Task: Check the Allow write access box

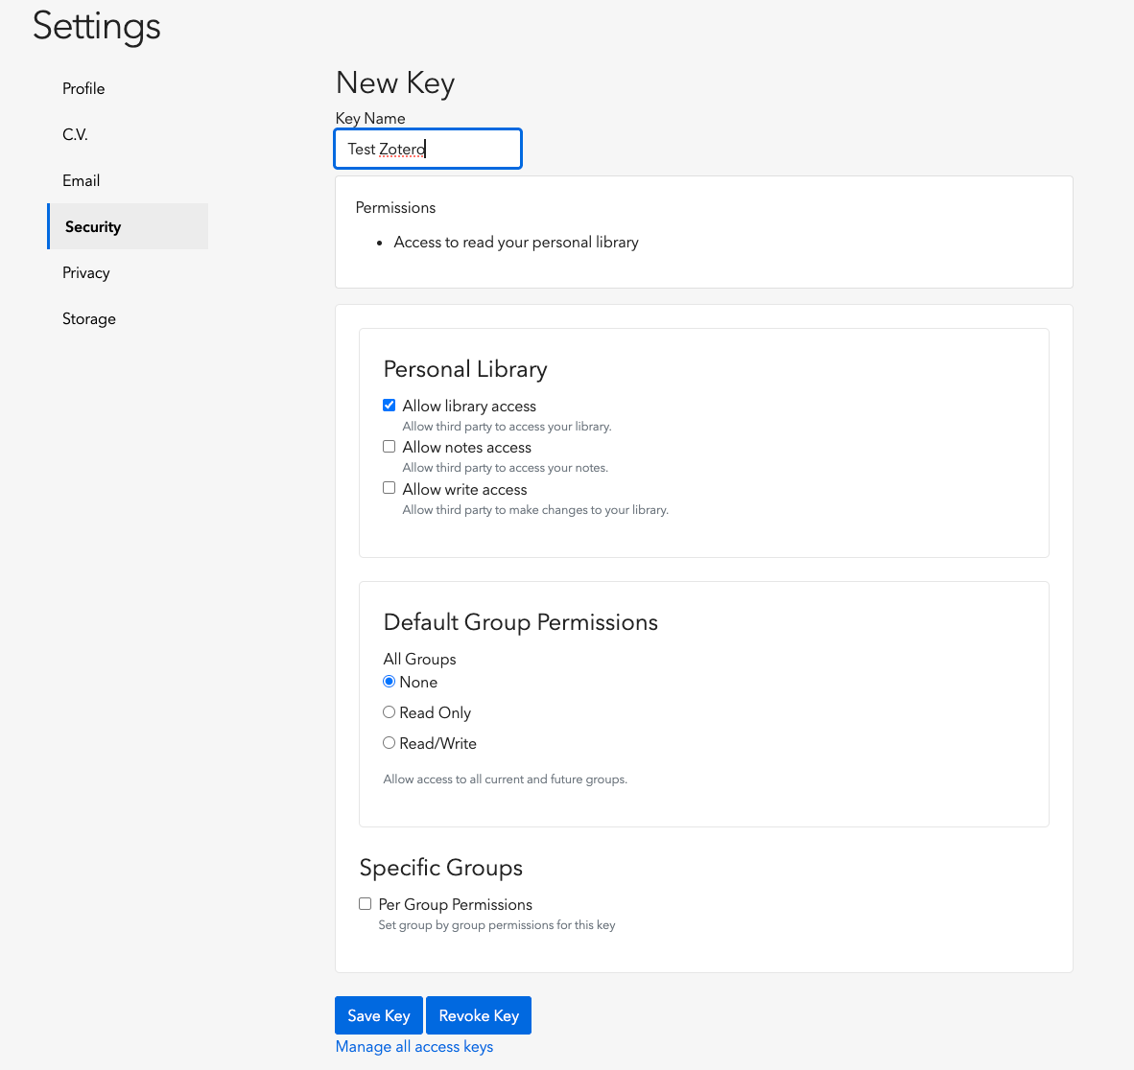Action: pyautogui.click(x=390, y=488)
